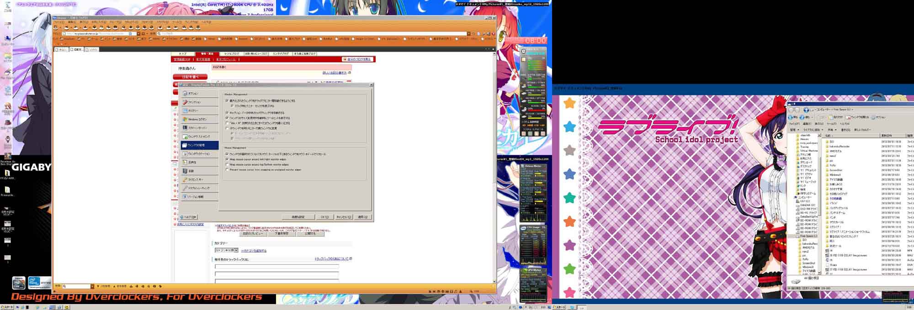This screenshot has height=310, width=914.
Task: Click the browser window vertical scrollbar
Action: pyautogui.click(x=494, y=167)
